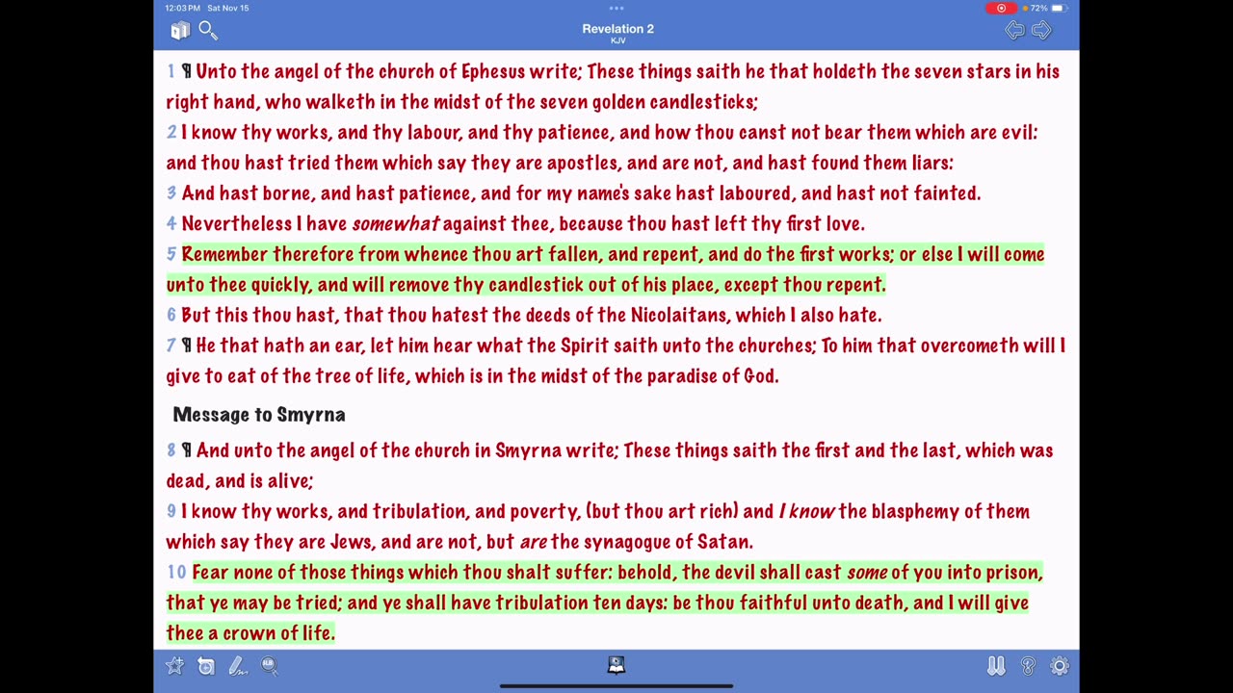The image size is (1233, 693).
Task: Tap 'And hast borne, and hast patience'
Action: [328, 193]
